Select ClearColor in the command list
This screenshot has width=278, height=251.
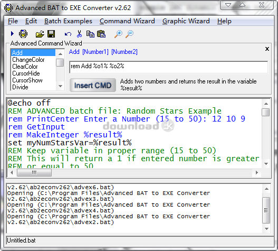[x=33, y=67]
